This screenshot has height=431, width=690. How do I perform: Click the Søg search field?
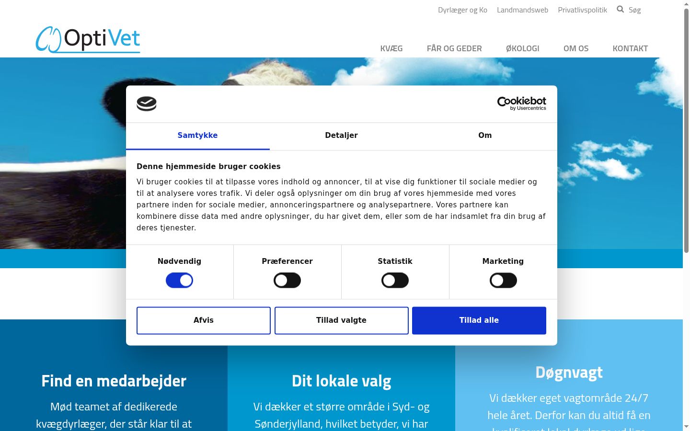pyautogui.click(x=635, y=10)
